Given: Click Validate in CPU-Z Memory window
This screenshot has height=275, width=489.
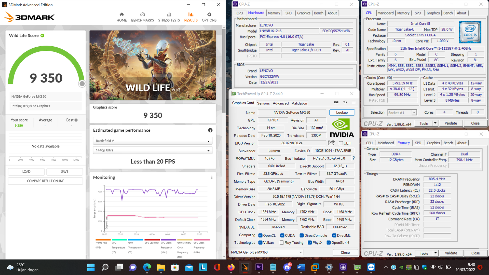Looking at the screenshot, I should [x=451, y=253].
